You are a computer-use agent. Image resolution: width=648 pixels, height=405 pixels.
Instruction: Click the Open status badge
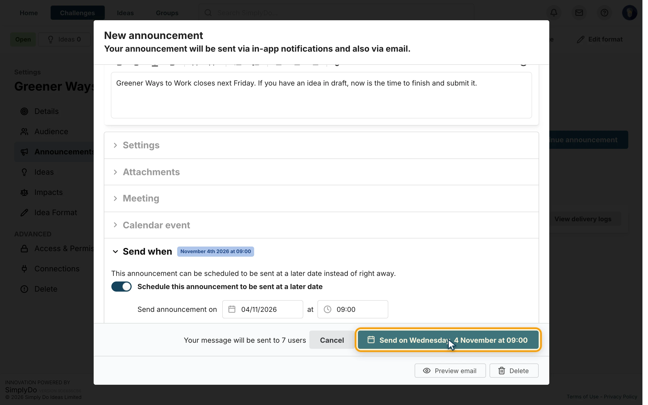pyautogui.click(x=23, y=39)
